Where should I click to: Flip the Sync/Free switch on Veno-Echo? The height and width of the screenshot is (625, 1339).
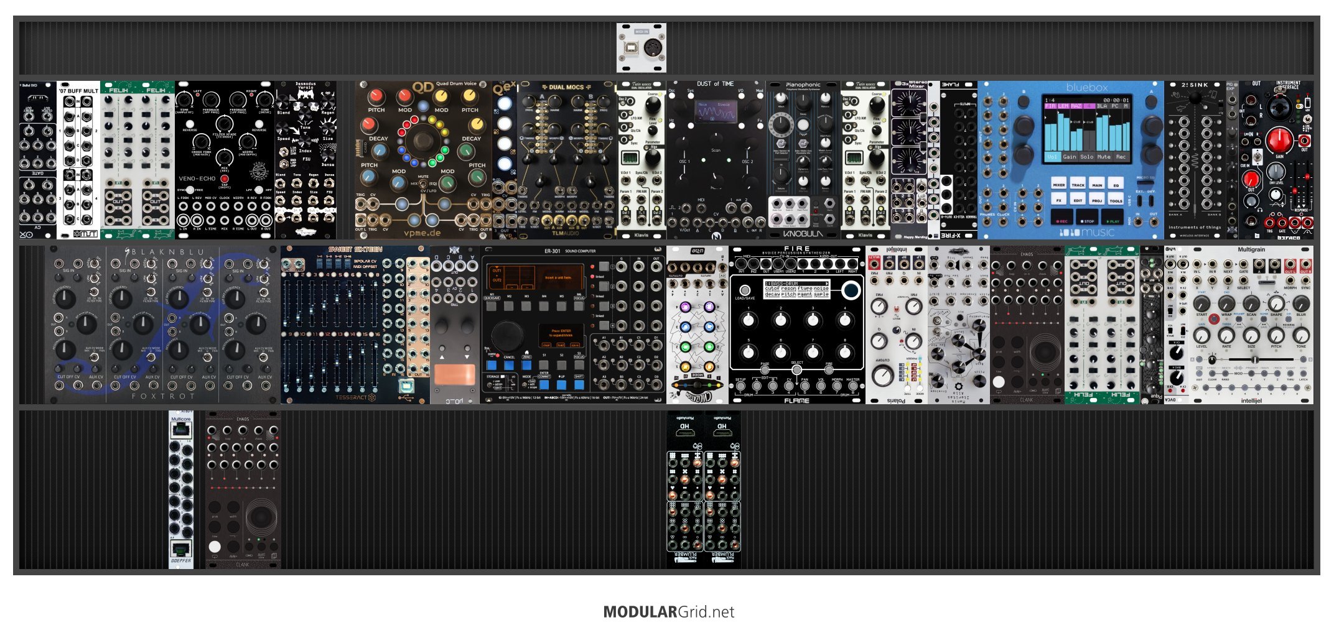pyautogui.click(x=190, y=190)
